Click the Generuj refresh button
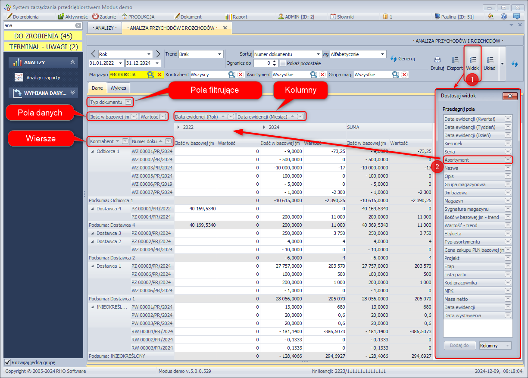 [x=402, y=59]
